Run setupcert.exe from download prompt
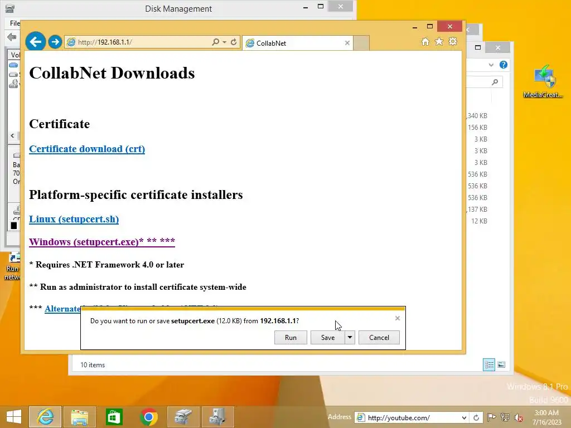This screenshot has width=571, height=428. [291, 337]
